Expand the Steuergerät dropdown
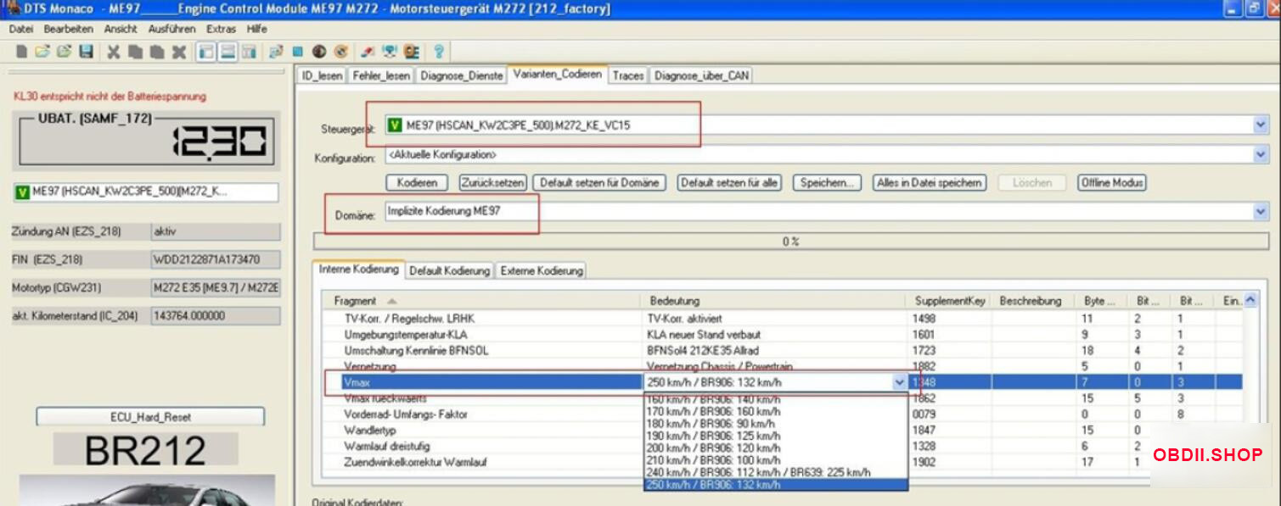 [x=1260, y=125]
